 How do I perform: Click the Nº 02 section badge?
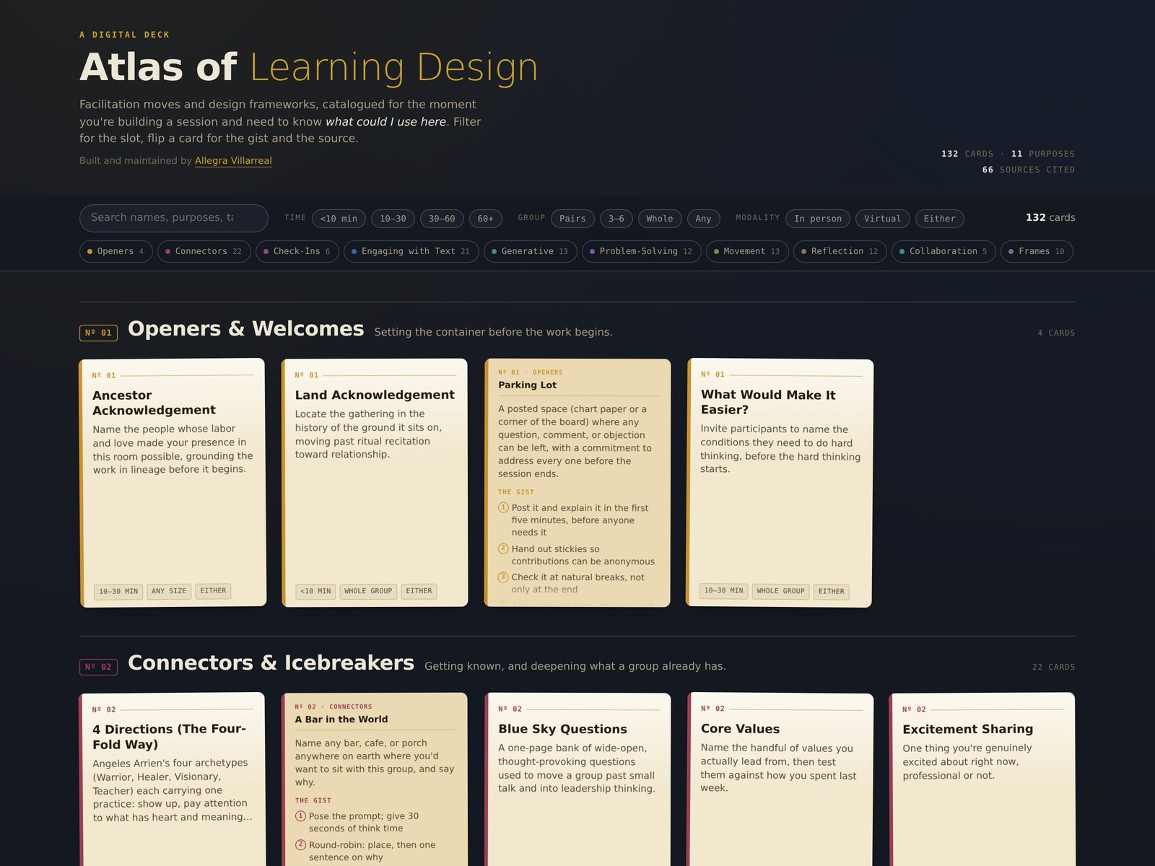(98, 667)
